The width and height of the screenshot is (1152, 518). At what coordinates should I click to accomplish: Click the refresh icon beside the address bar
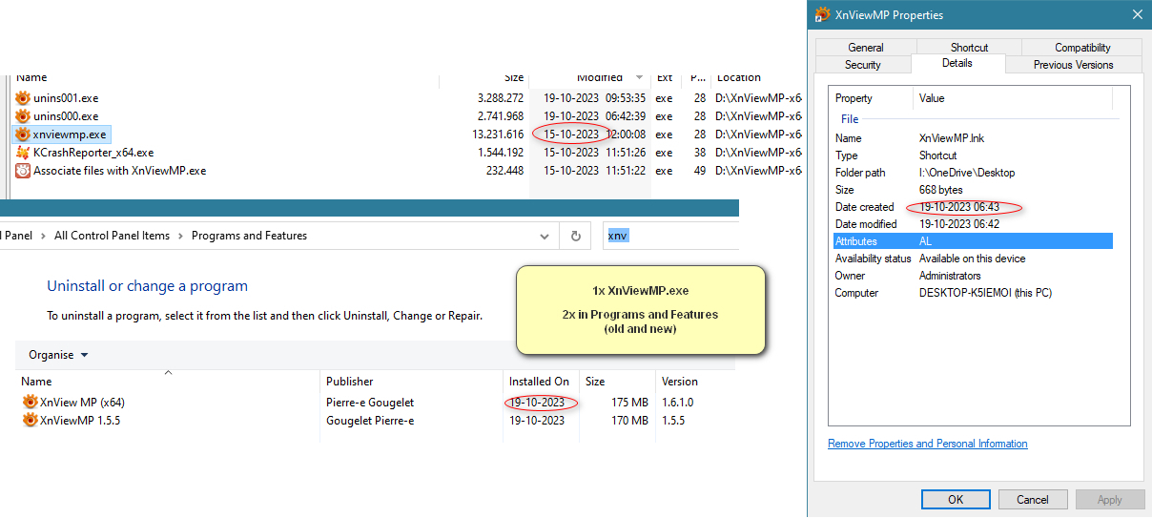click(575, 236)
